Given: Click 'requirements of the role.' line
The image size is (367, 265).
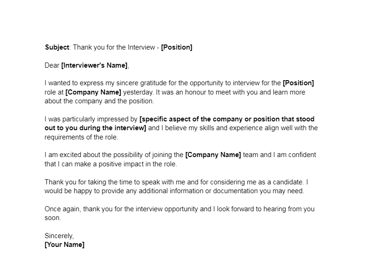Looking at the screenshot, I should (81, 137).
